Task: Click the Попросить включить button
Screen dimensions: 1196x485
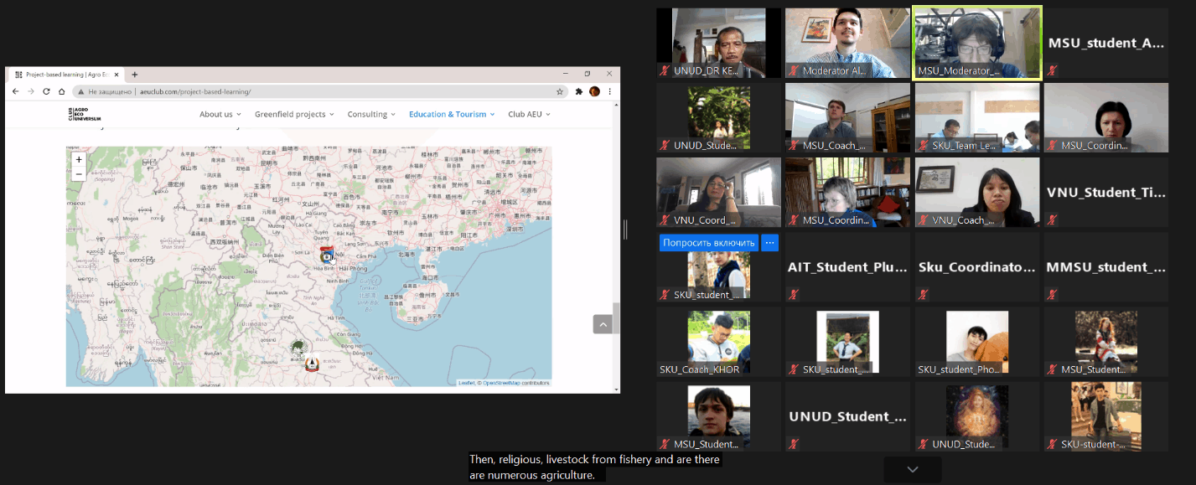Action: click(x=709, y=243)
